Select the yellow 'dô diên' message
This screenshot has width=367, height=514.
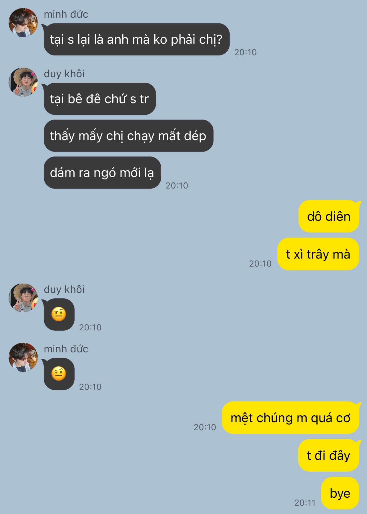[329, 217]
